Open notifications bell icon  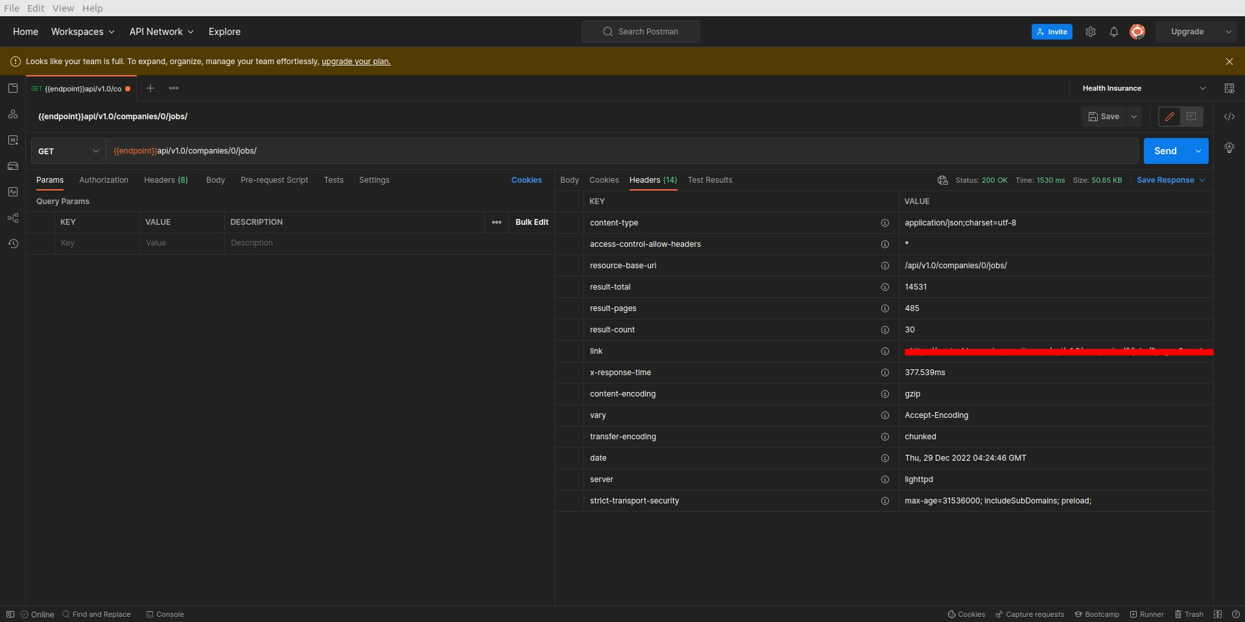pos(1114,32)
